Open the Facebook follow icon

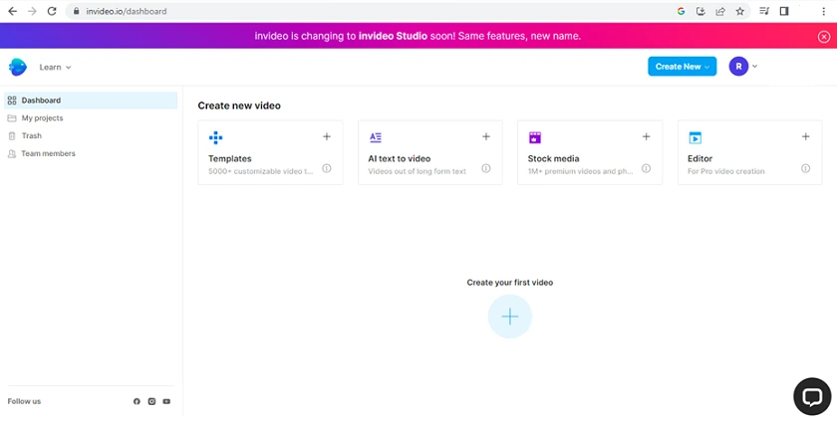[x=137, y=401]
